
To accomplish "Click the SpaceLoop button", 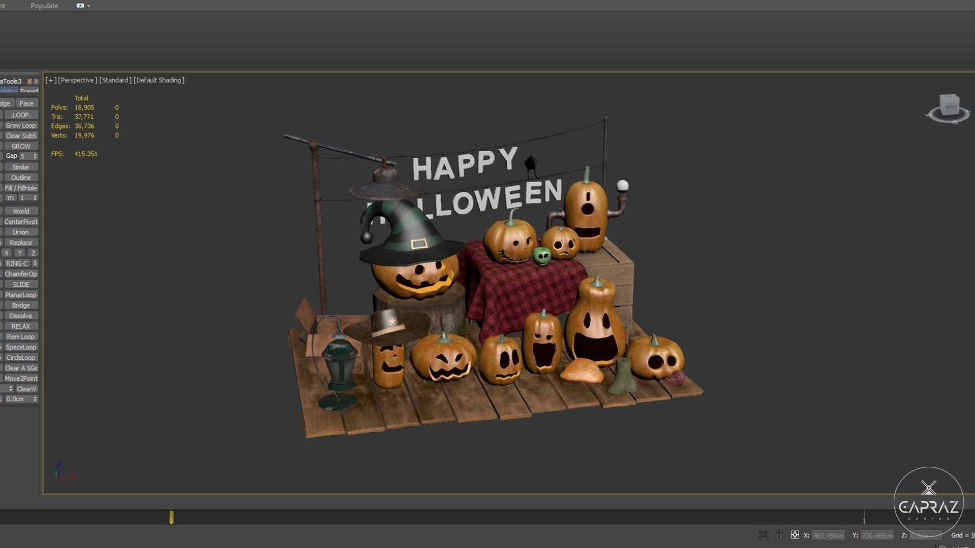I will point(21,347).
